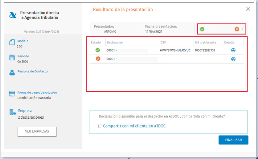Image resolution: width=258 pixels, height=159 pixels.
Task: Open the VER EMPRESAS button
Action: click(x=37, y=131)
